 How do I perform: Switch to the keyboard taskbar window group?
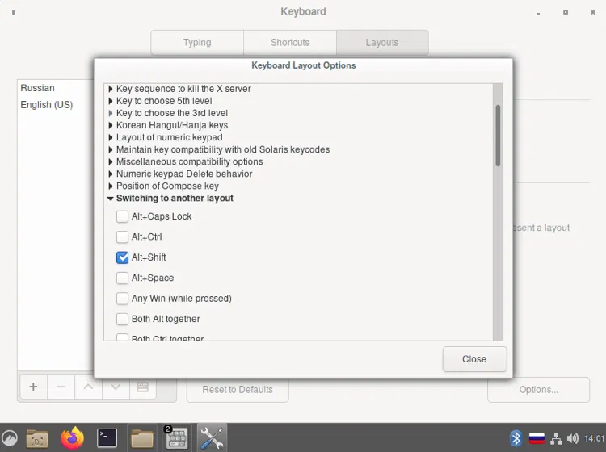pyautogui.click(x=177, y=438)
